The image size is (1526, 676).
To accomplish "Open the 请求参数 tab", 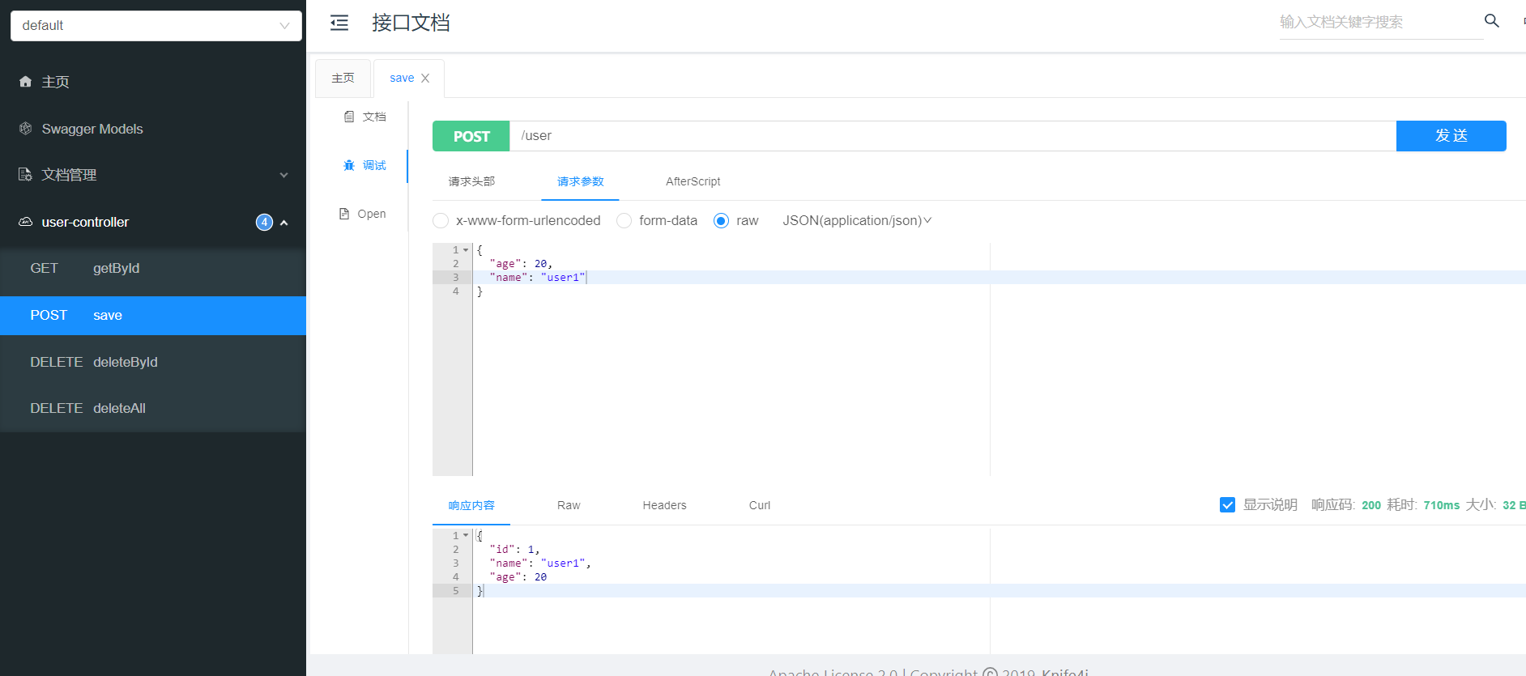I will click(580, 181).
